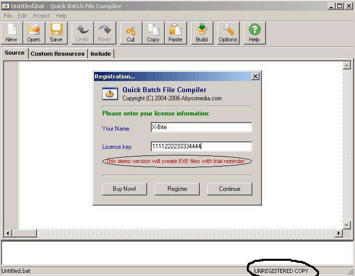Click the "Quick Batch File Compiler" dialog heading
This screenshot has width=355, height=276.
164,90
